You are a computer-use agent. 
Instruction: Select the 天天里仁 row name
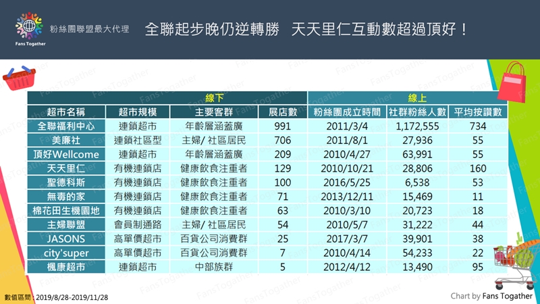(66, 168)
